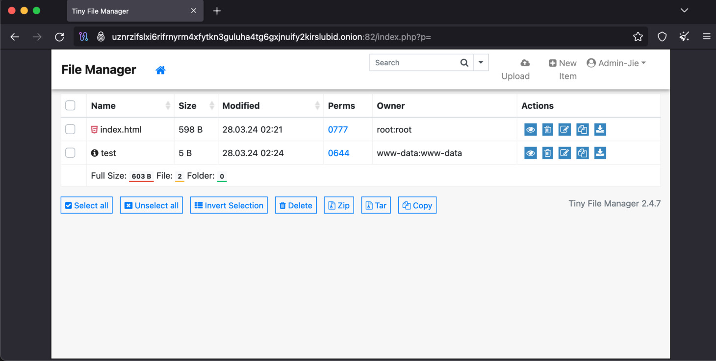Screen dimensions: 716x361
Task: Show the Tor circuit icon in address bar
Action: [83, 37]
